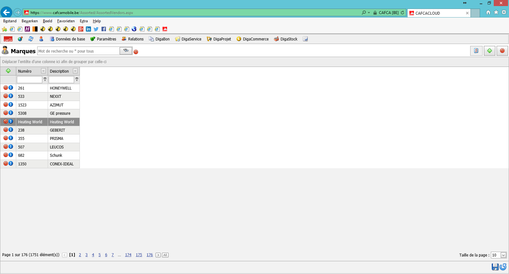Click the blue info icon for GE pressure

11,113
